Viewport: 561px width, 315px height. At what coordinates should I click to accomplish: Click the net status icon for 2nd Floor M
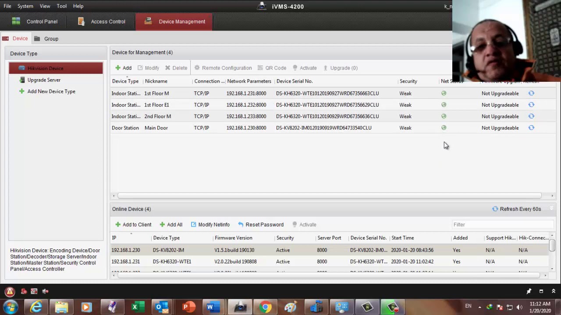click(x=444, y=116)
